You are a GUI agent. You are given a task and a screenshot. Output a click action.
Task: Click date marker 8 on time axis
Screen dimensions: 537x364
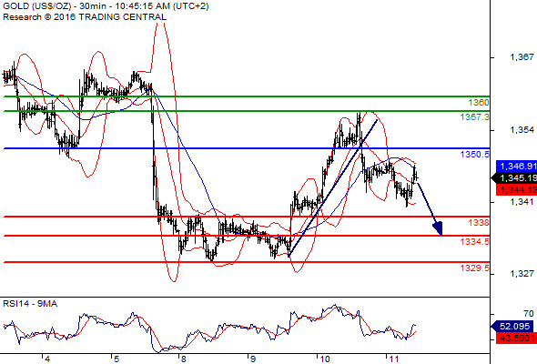pyautogui.click(x=184, y=359)
